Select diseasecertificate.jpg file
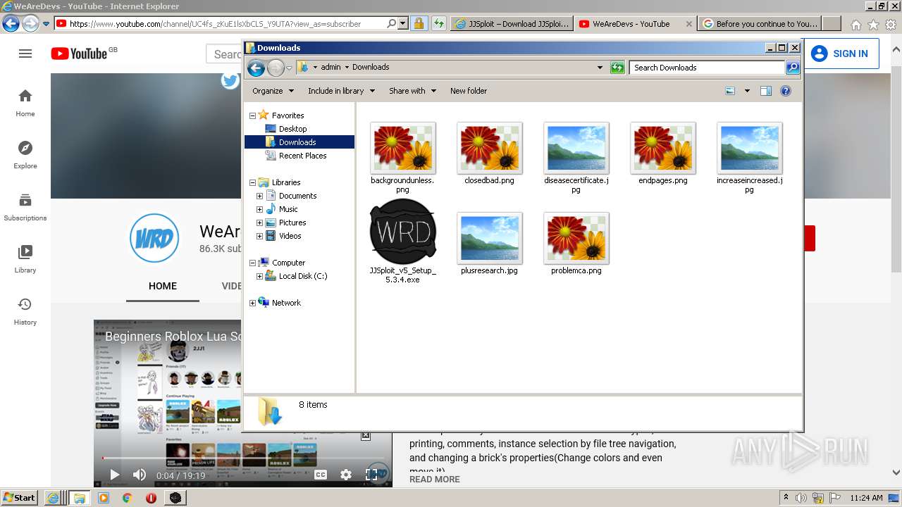The width and height of the screenshot is (902, 507). (x=576, y=158)
